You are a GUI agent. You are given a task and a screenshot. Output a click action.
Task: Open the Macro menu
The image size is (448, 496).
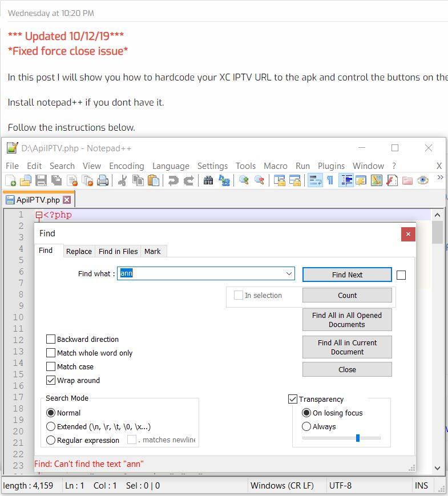275,166
